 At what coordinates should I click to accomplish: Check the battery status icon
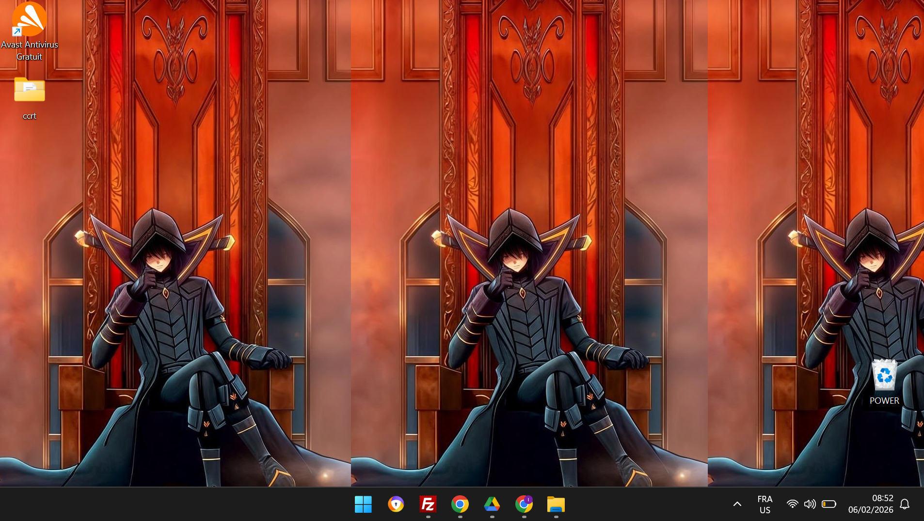click(829, 504)
